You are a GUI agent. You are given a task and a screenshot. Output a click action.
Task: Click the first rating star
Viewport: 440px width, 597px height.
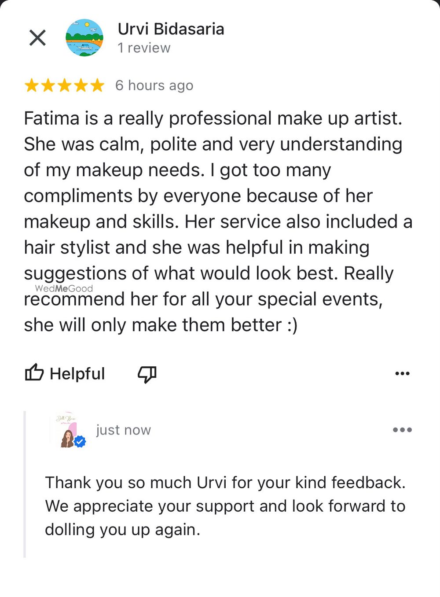click(32, 85)
